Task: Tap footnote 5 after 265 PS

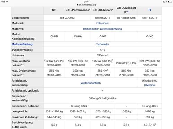Action: tap(113, 60)
